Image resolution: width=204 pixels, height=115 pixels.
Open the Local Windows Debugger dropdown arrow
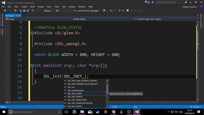click(100, 11)
